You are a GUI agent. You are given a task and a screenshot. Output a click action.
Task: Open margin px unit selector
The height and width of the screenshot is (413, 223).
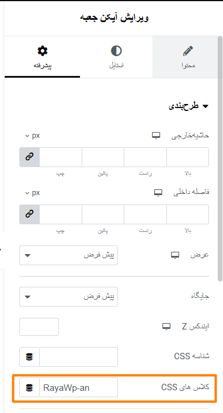33,136
